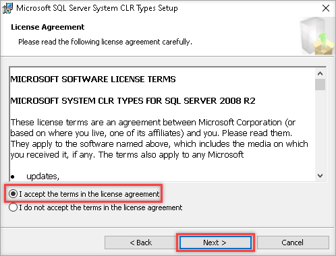Select 'I do not accept the terms' option

pos(13,207)
